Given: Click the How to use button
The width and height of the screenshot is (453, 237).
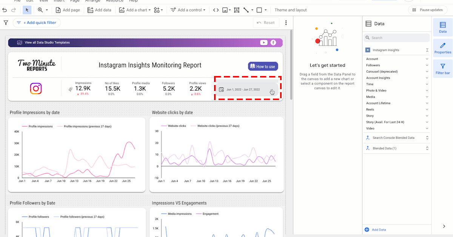Looking at the screenshot, I should pyautogui.click(x=263, y=67).
